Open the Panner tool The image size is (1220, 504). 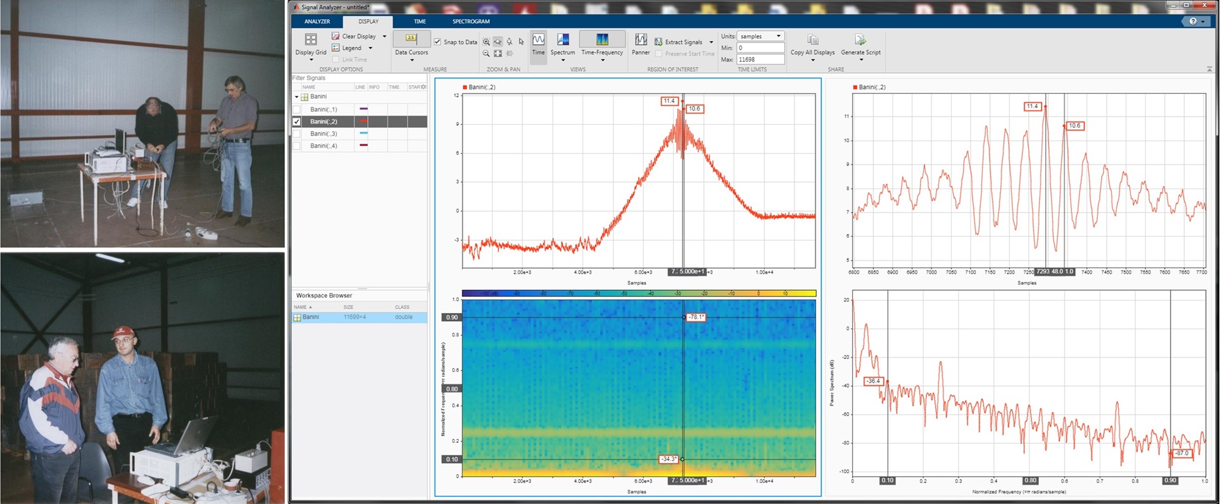tap(641, 40)
